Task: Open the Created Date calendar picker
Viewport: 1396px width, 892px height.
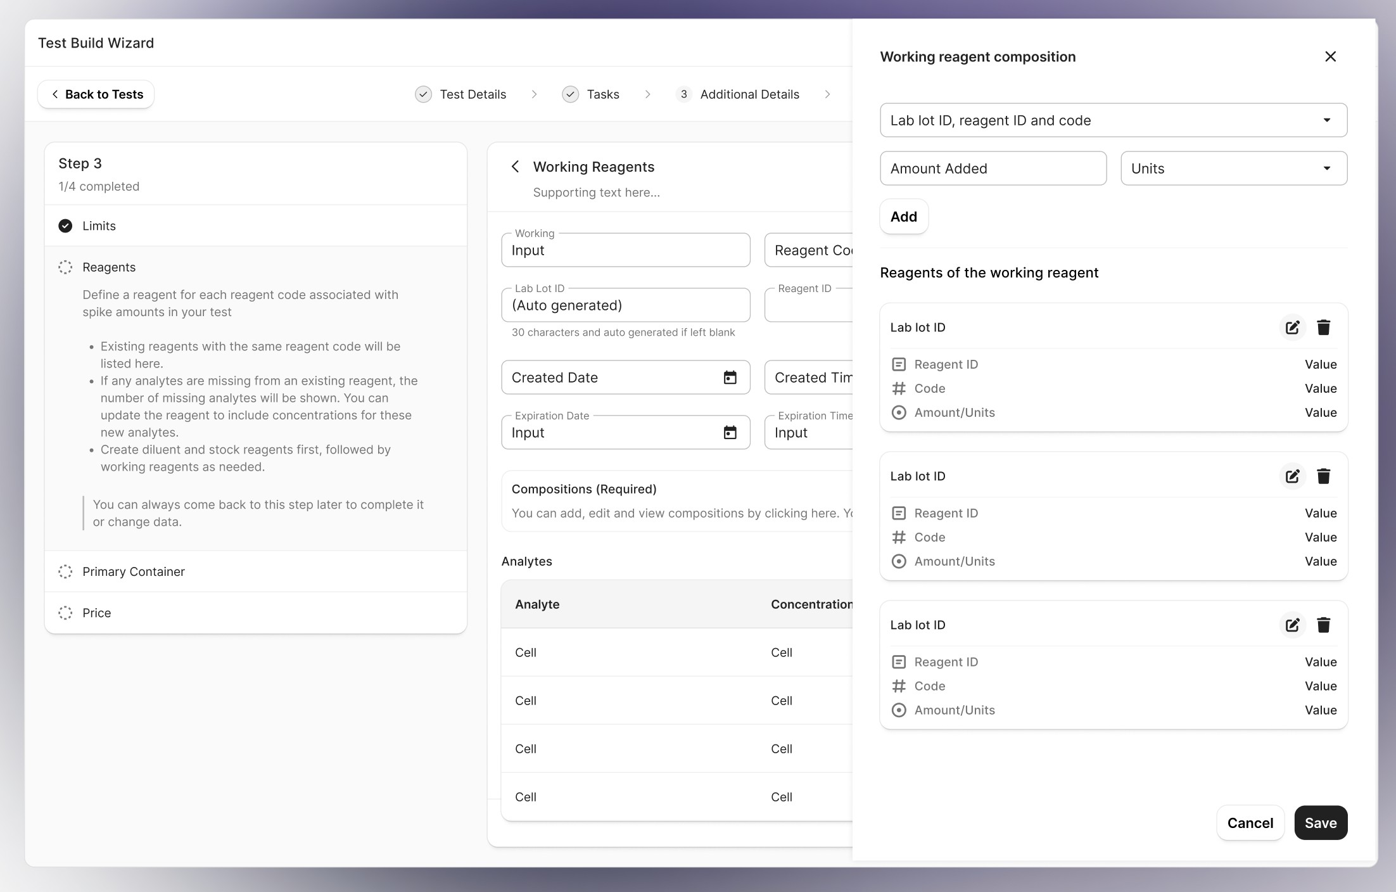Action: click(x=730, y=378)
